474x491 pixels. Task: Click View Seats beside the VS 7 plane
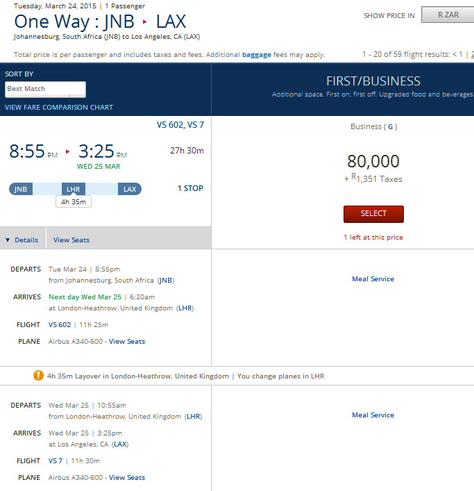click(127, 477)
